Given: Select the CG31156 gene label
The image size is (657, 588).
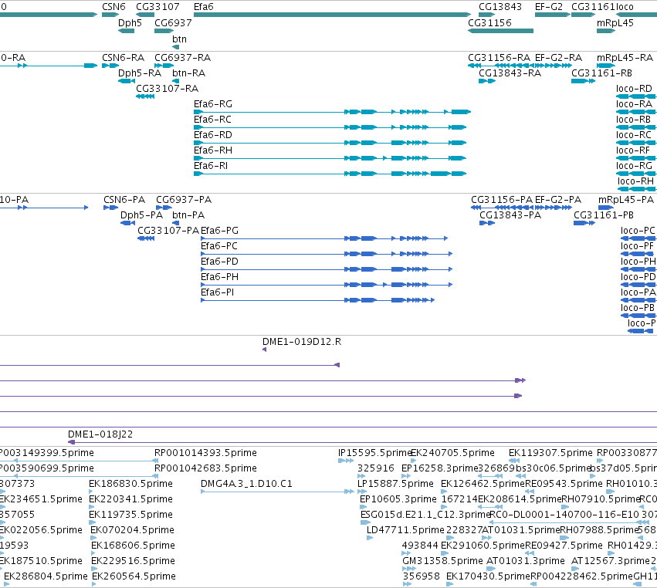Looking at the screenshot, I should [489, 22].
